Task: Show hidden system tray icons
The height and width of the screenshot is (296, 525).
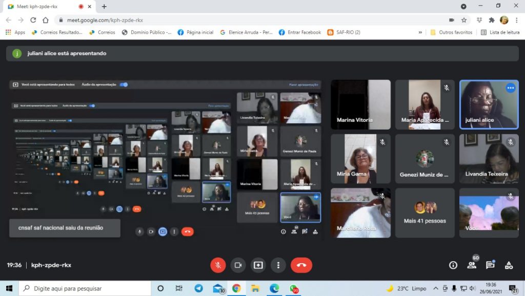Action: point(436,288)
